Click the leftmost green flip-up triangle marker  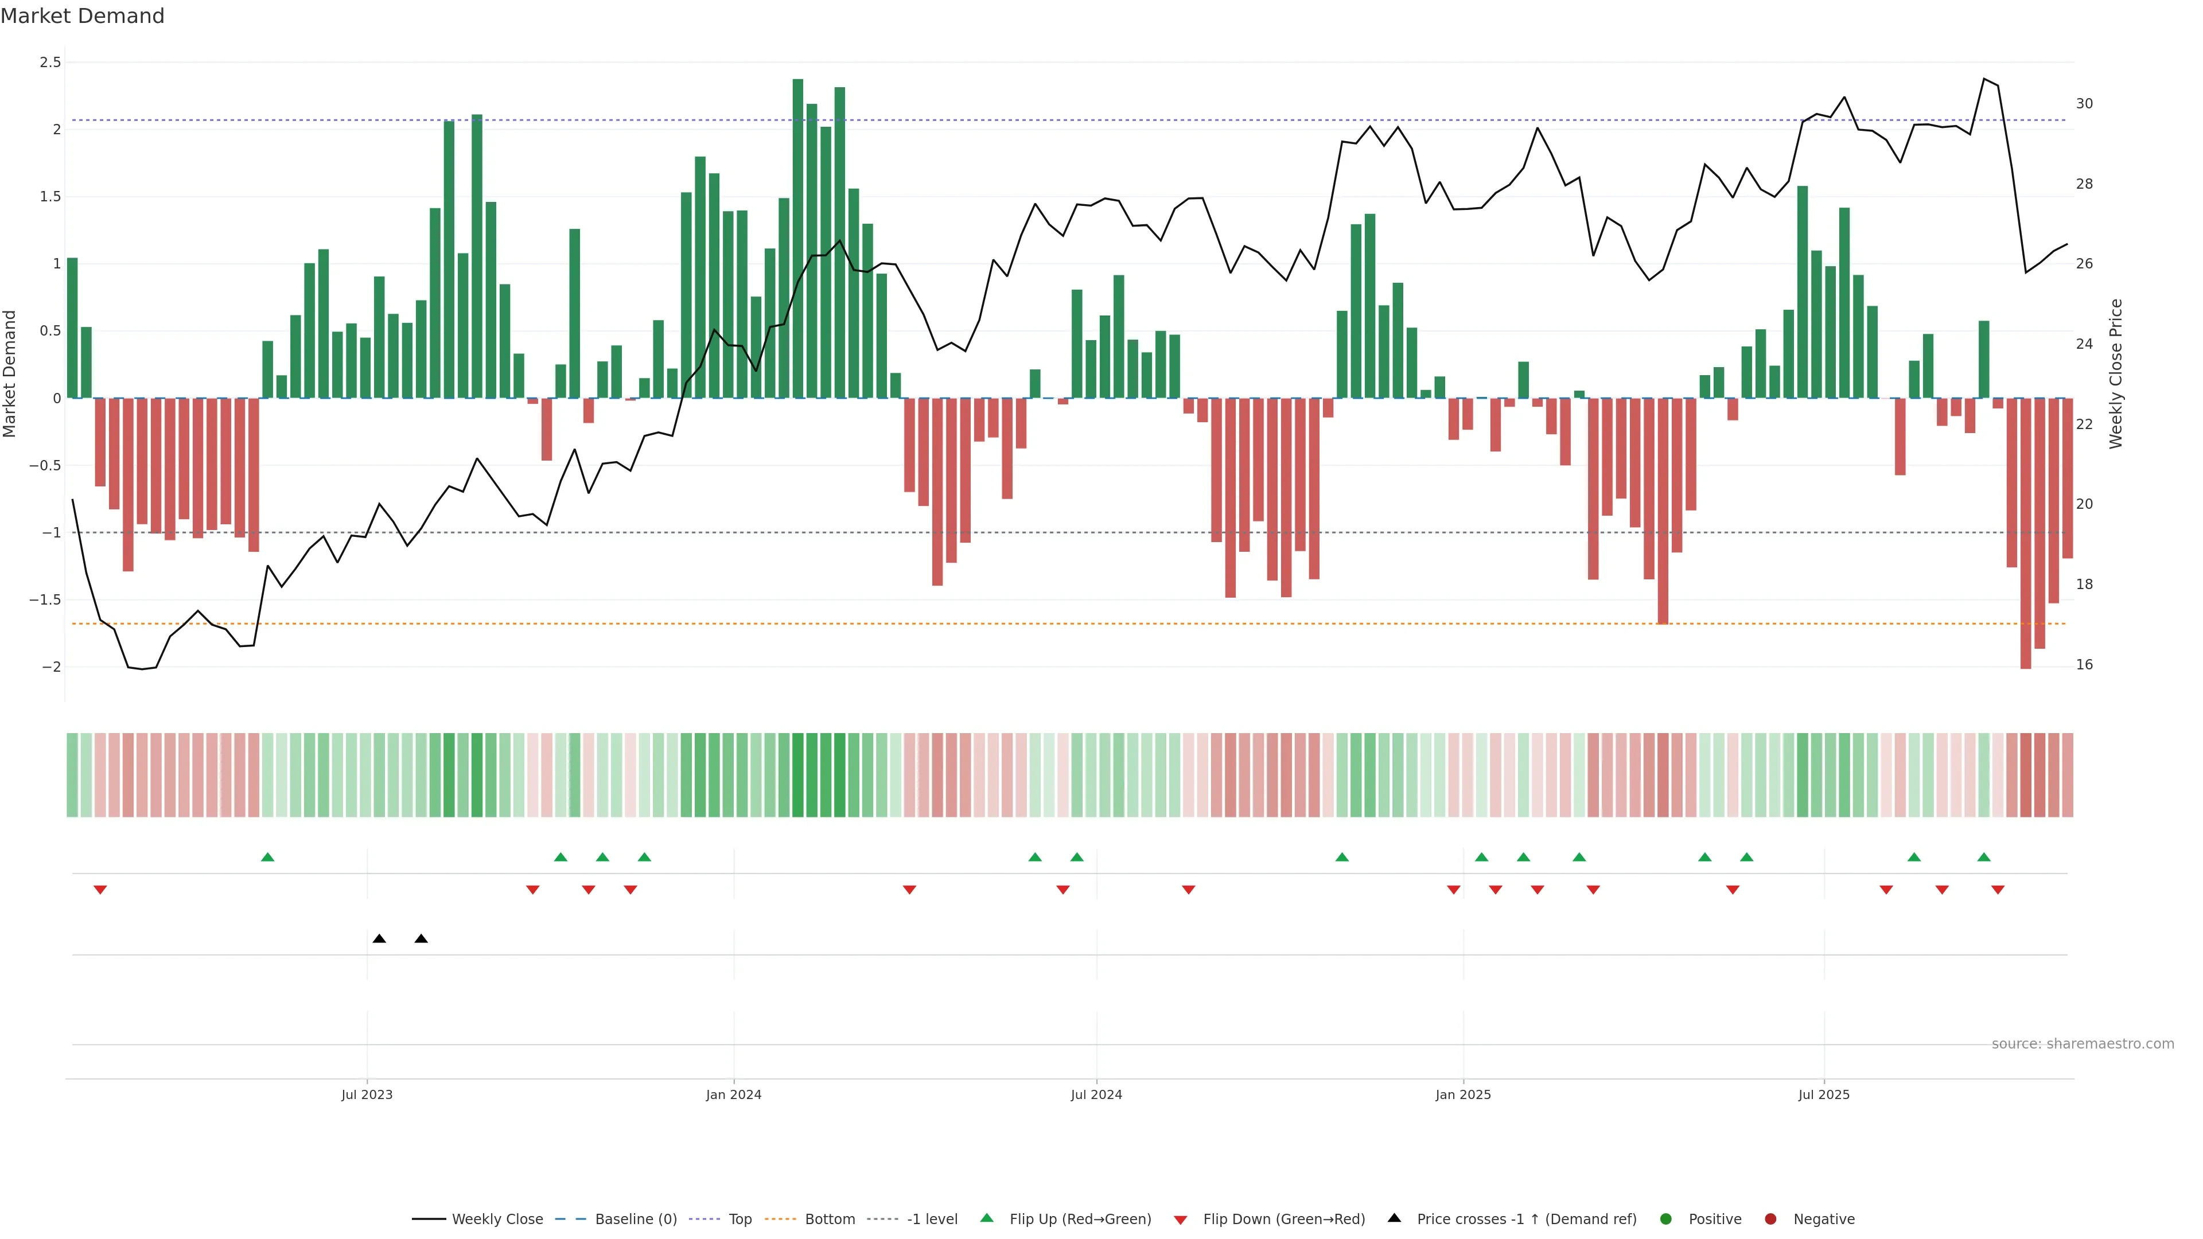tap(268, 857)
